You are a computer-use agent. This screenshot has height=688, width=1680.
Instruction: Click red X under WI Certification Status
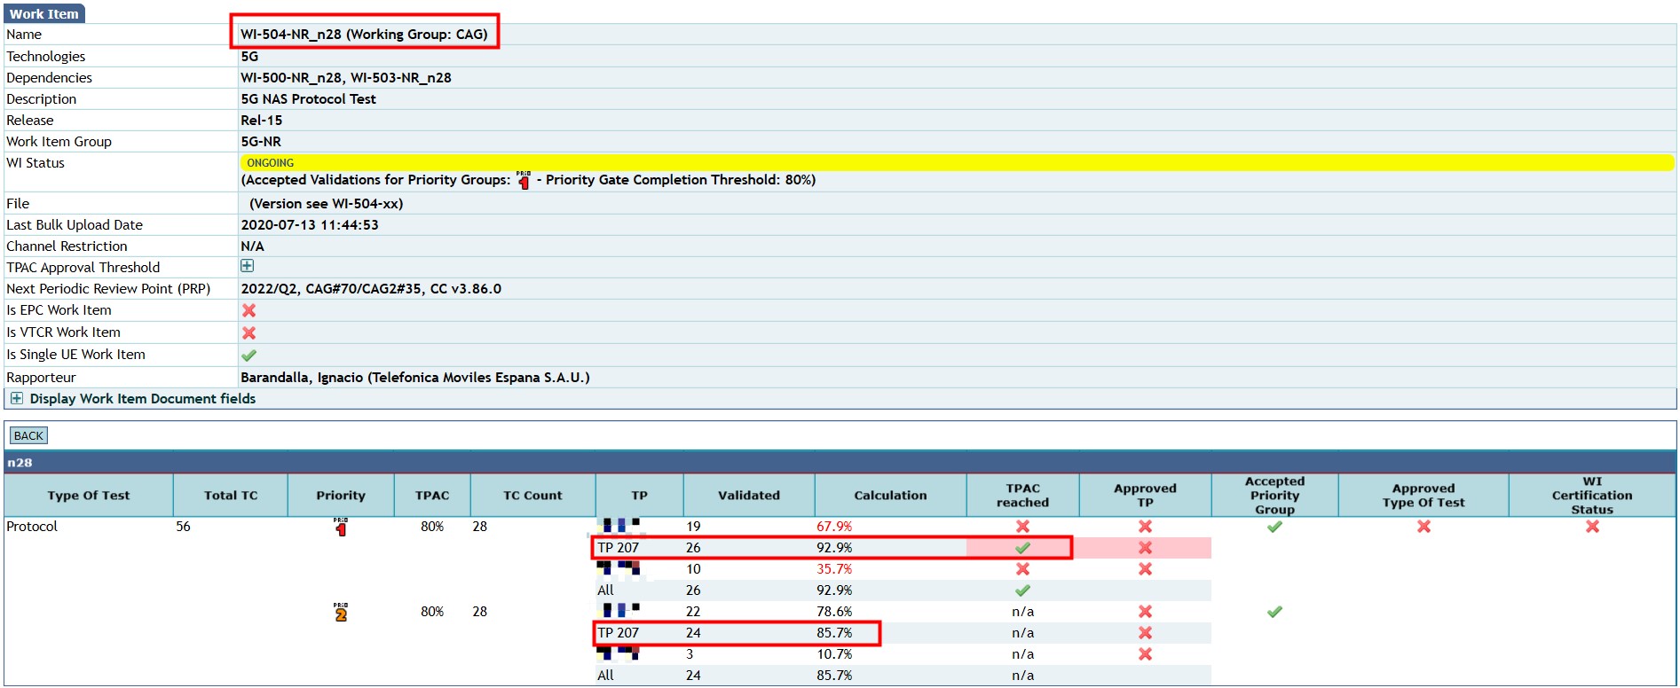click(1592, 527)
